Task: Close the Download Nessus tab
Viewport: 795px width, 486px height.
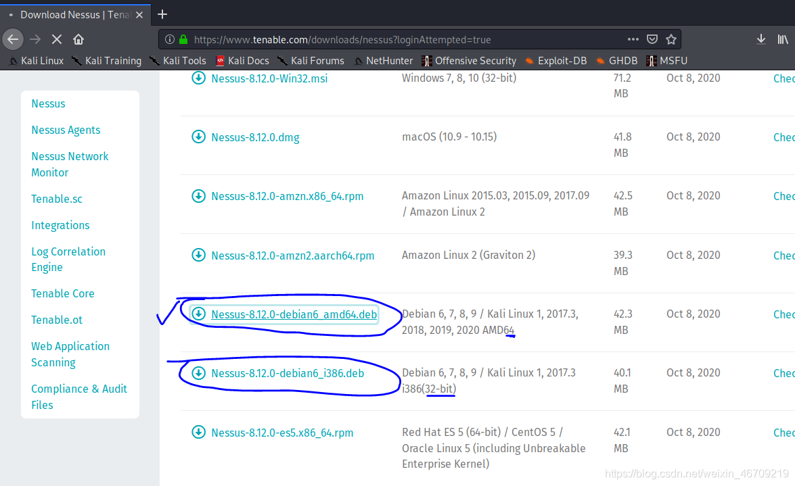Action: click(139, 15)
